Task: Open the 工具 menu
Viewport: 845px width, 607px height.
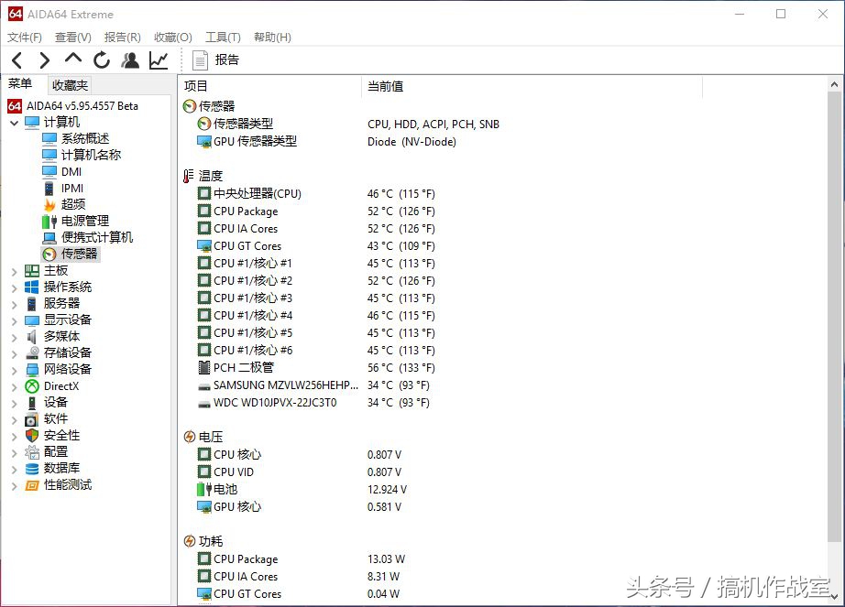Action: click(222, 37)
